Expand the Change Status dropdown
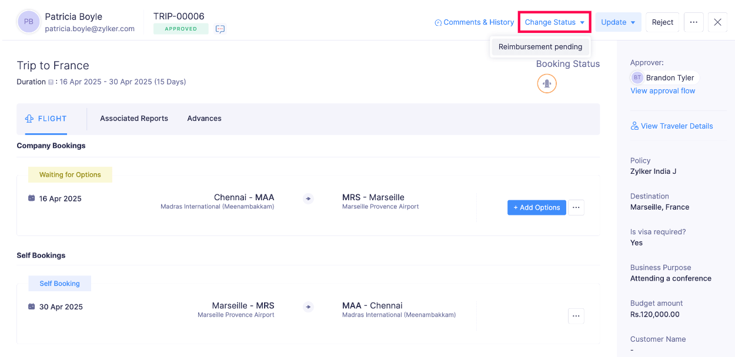Image resolution: width=735 pixels, height=357 pixels. (554, 22)
